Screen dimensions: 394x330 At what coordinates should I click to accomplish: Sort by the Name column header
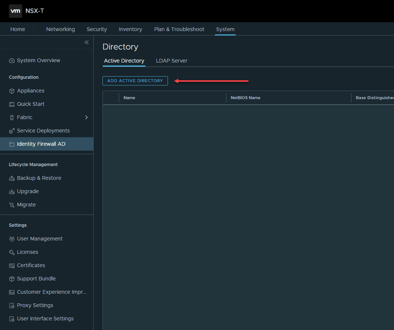(x=129, y=98)
